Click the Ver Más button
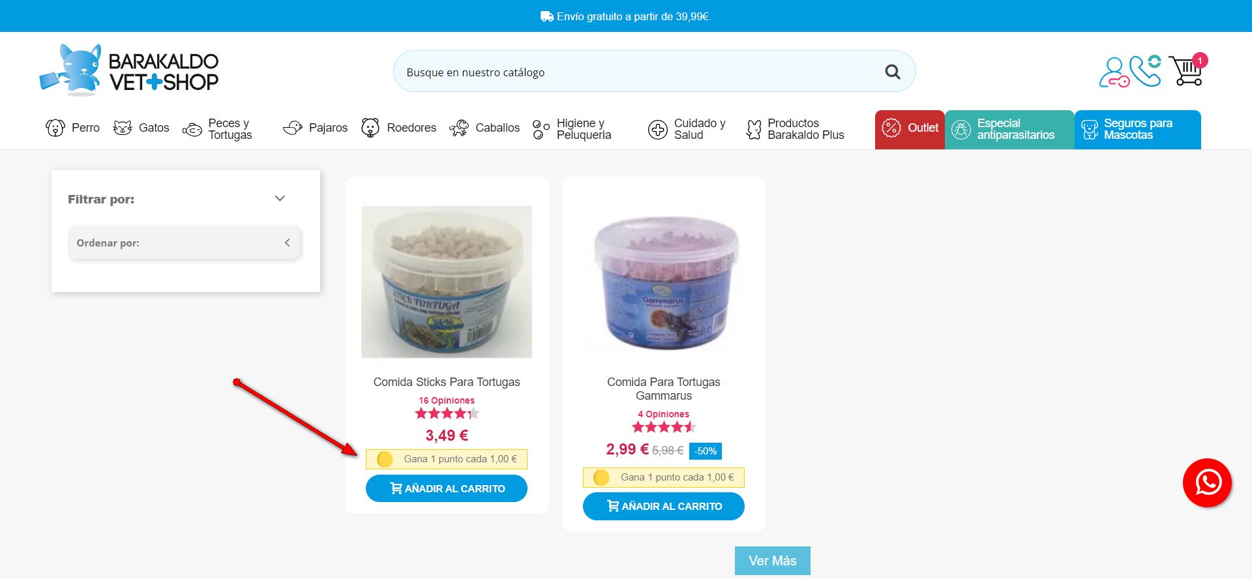 pos(772,561)
